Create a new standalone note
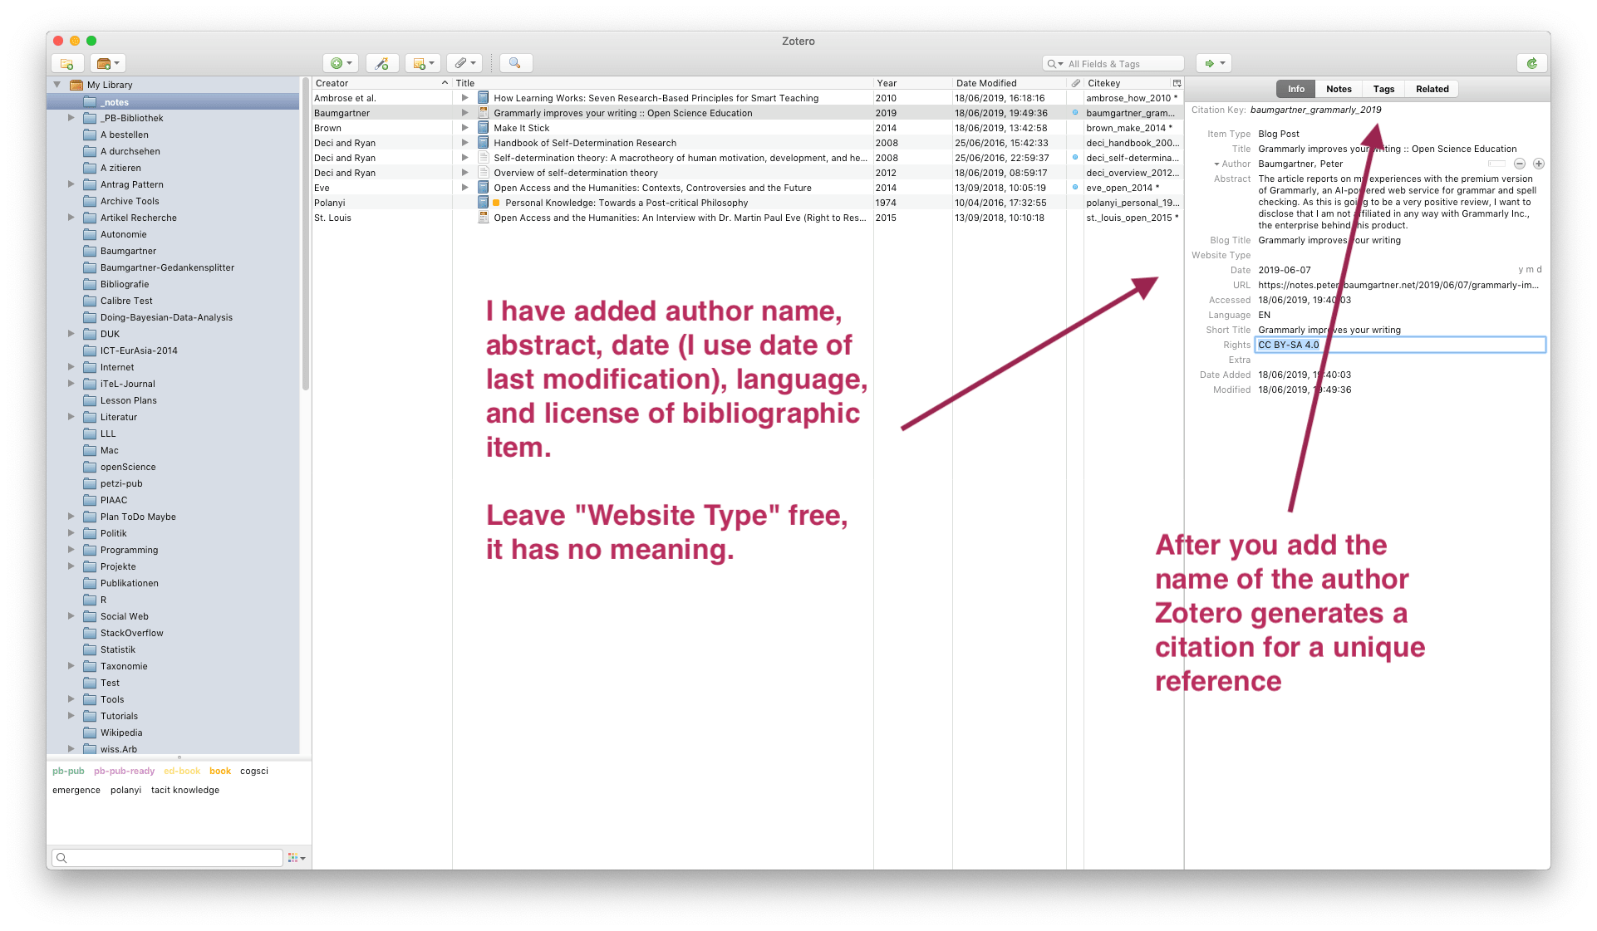 (x=420, y=63)
